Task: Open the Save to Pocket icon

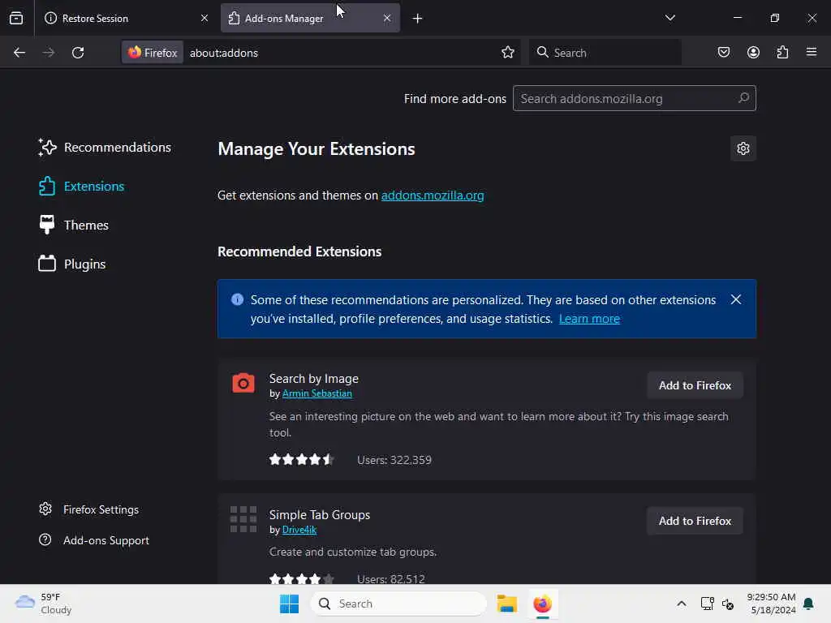Action: click(723, 53)
